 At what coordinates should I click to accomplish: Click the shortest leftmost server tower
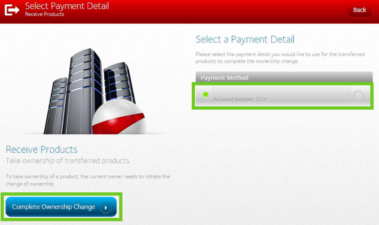pos(56,106)
